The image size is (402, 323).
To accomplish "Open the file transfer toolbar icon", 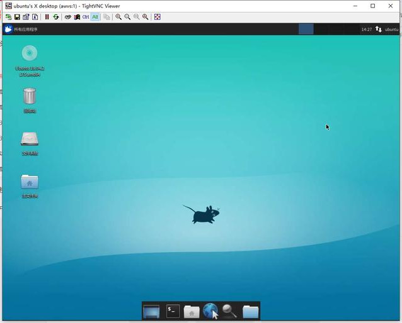I will click(106, 17).
